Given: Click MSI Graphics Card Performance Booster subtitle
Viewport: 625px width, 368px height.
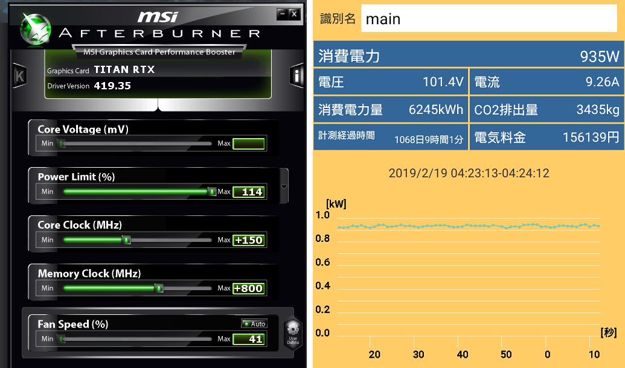Looking at the screenshot, I should tap(159, 52).
